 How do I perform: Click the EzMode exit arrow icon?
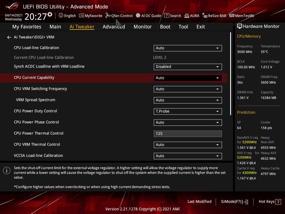pos(245,202)
